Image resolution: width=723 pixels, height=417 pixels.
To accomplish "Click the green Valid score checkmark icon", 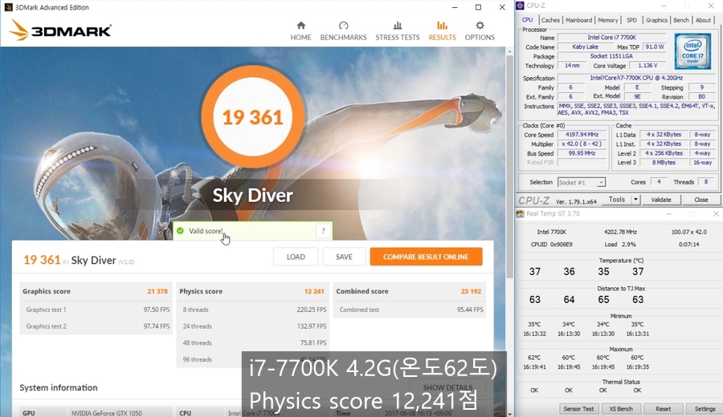I will click(180, 231).
